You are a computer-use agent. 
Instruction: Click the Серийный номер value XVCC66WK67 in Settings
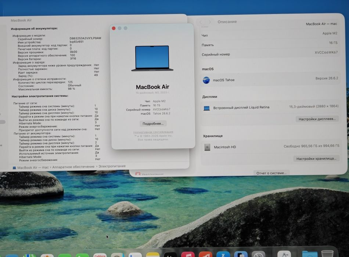[326, 53]
